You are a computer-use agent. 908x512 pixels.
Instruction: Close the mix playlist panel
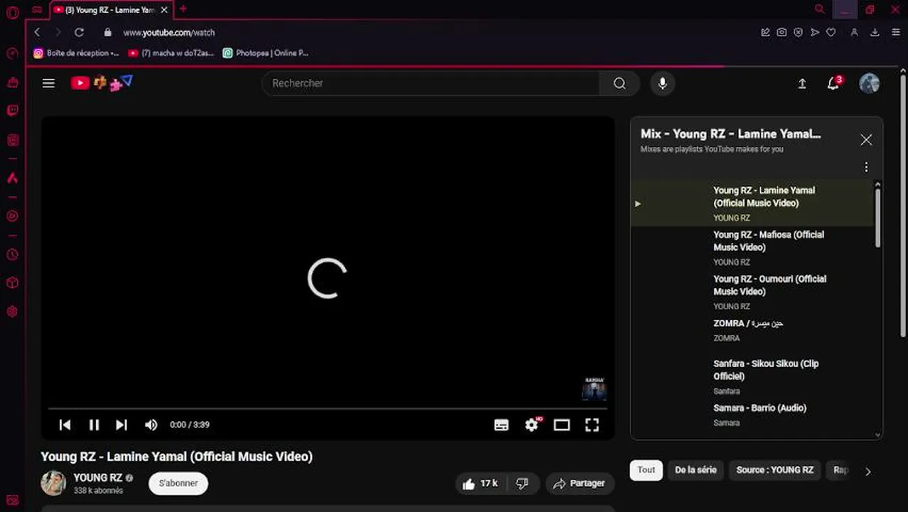[x=866, y=140]
